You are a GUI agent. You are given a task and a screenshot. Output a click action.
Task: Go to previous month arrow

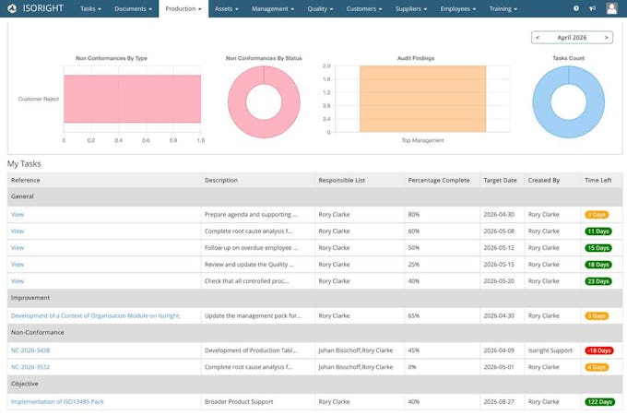coord(538,37)
